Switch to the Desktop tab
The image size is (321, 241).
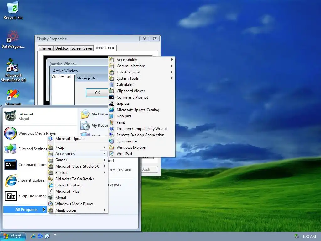tap(62, 48)
